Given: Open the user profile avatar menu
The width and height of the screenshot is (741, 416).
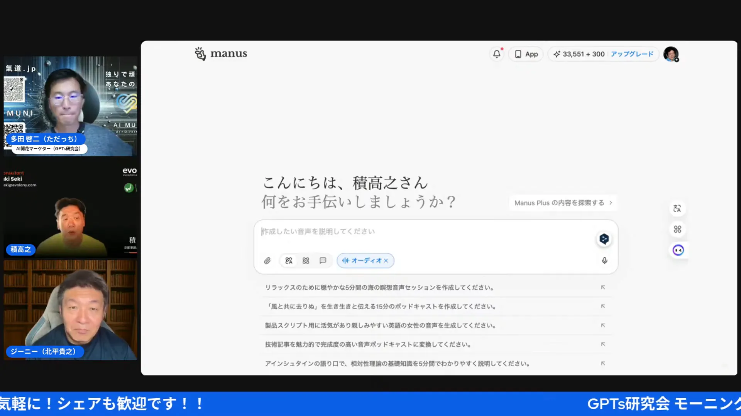Looking at the screenshot, I should pyautogui.click(x=671, y=54).
